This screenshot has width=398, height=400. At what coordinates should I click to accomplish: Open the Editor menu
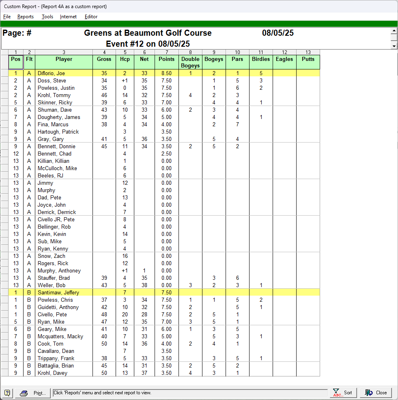coord(91,17)
